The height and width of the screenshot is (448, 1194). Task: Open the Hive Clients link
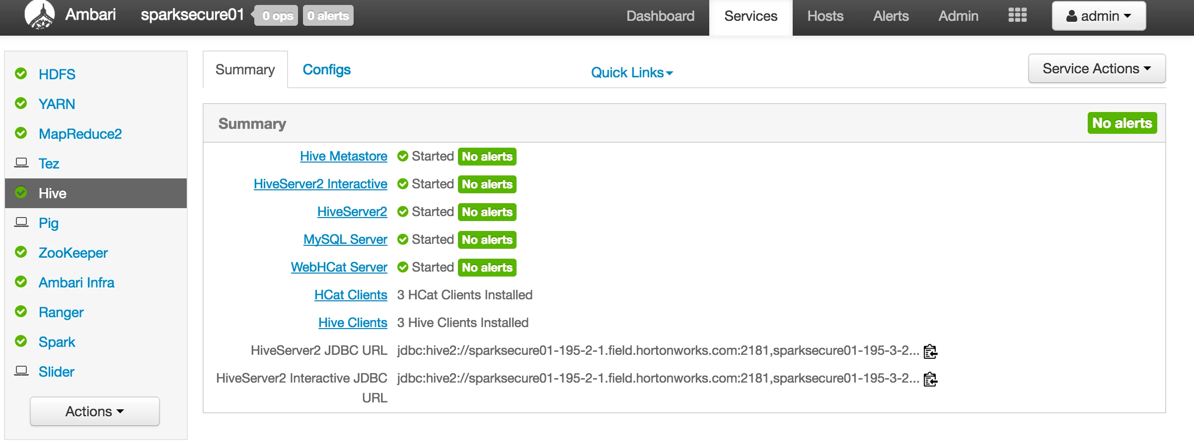click(x=353, y=323)
